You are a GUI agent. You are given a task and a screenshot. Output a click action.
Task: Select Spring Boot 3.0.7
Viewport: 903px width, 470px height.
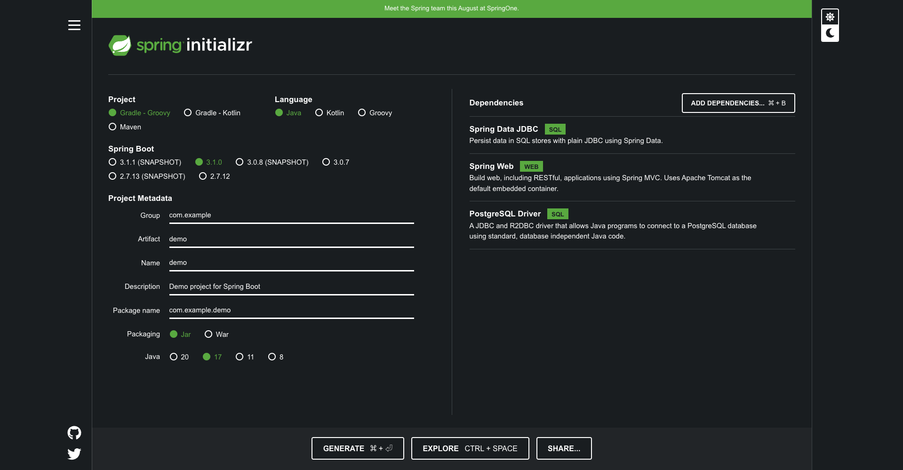pos(336,162)
